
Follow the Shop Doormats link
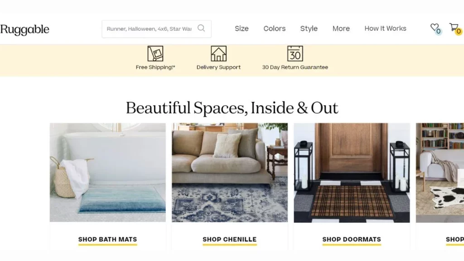click(352, 239)
